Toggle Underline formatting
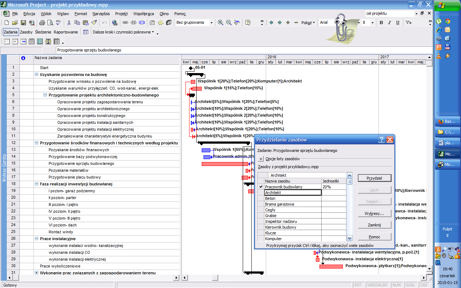 398,23
